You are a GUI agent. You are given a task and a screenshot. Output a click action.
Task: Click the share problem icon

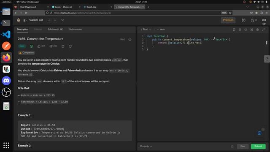pos(70,46)
